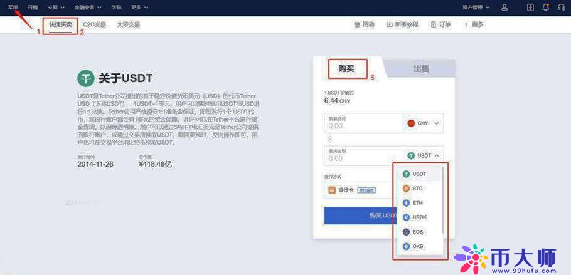Select the 出售 sell tab
The image size is (571, 275).
[x=421, y=68]
